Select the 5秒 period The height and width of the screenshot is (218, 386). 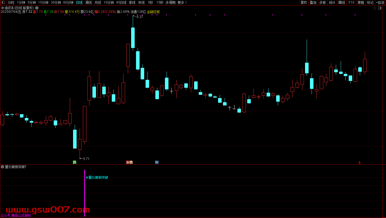[x=150, y=2]
